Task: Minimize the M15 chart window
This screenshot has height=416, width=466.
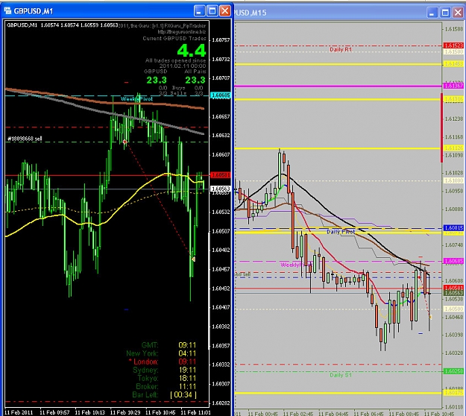Action: pos(432,13)
